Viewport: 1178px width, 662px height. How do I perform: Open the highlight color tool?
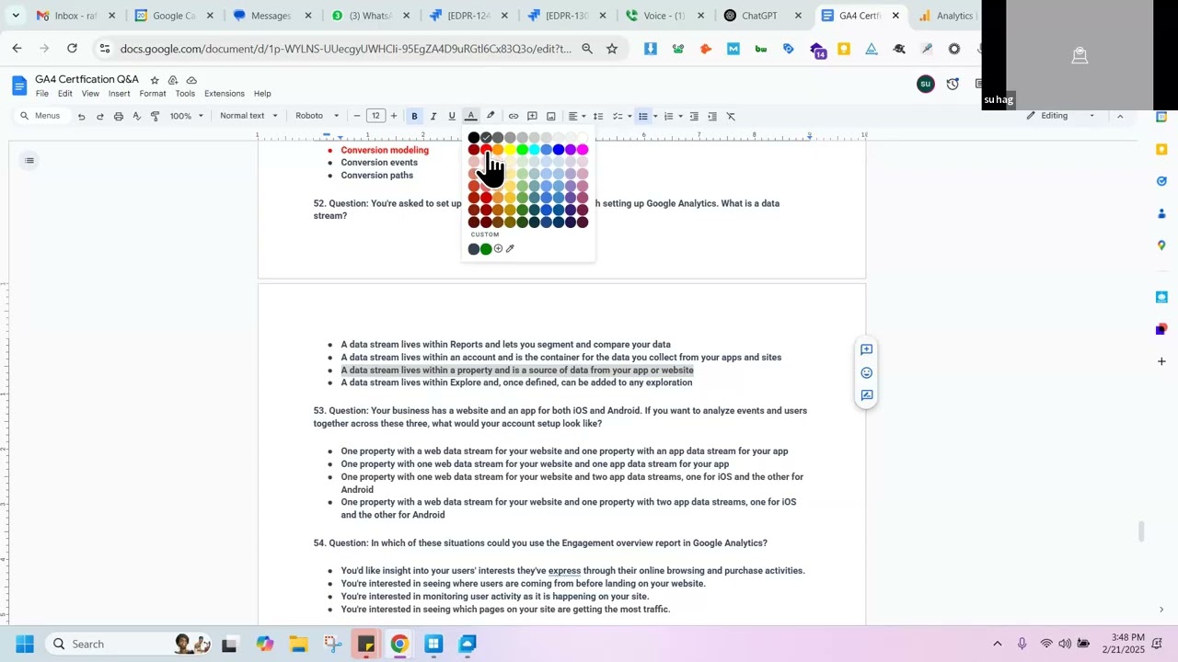491,116
